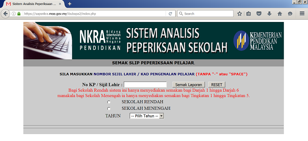Open the Firefox hamburger menu
The image size is (308, 141).
(x=302, y=13)
